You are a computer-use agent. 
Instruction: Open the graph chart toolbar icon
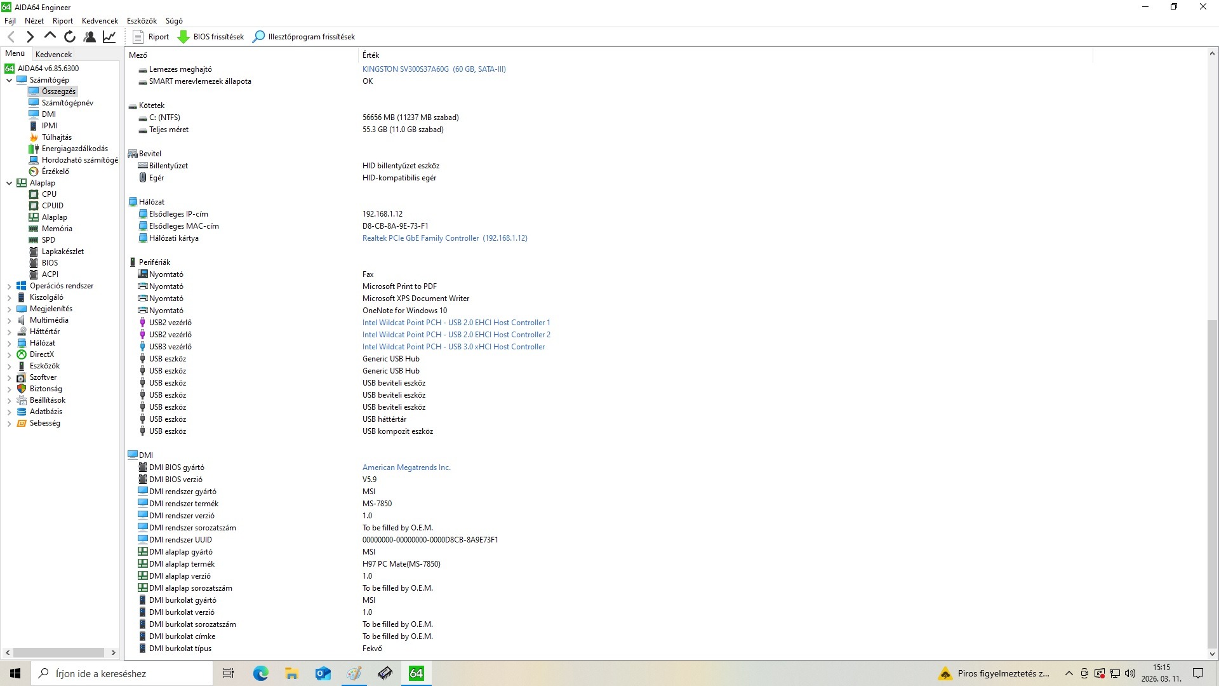109,37
